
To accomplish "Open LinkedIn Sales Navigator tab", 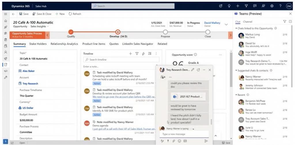I will [x=137, y=44].
